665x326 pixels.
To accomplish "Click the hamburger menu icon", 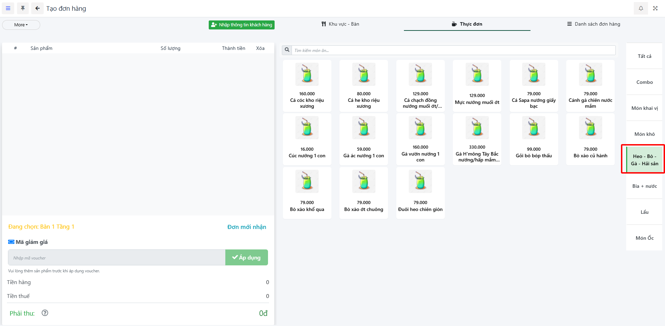I will tap(8, 8).
